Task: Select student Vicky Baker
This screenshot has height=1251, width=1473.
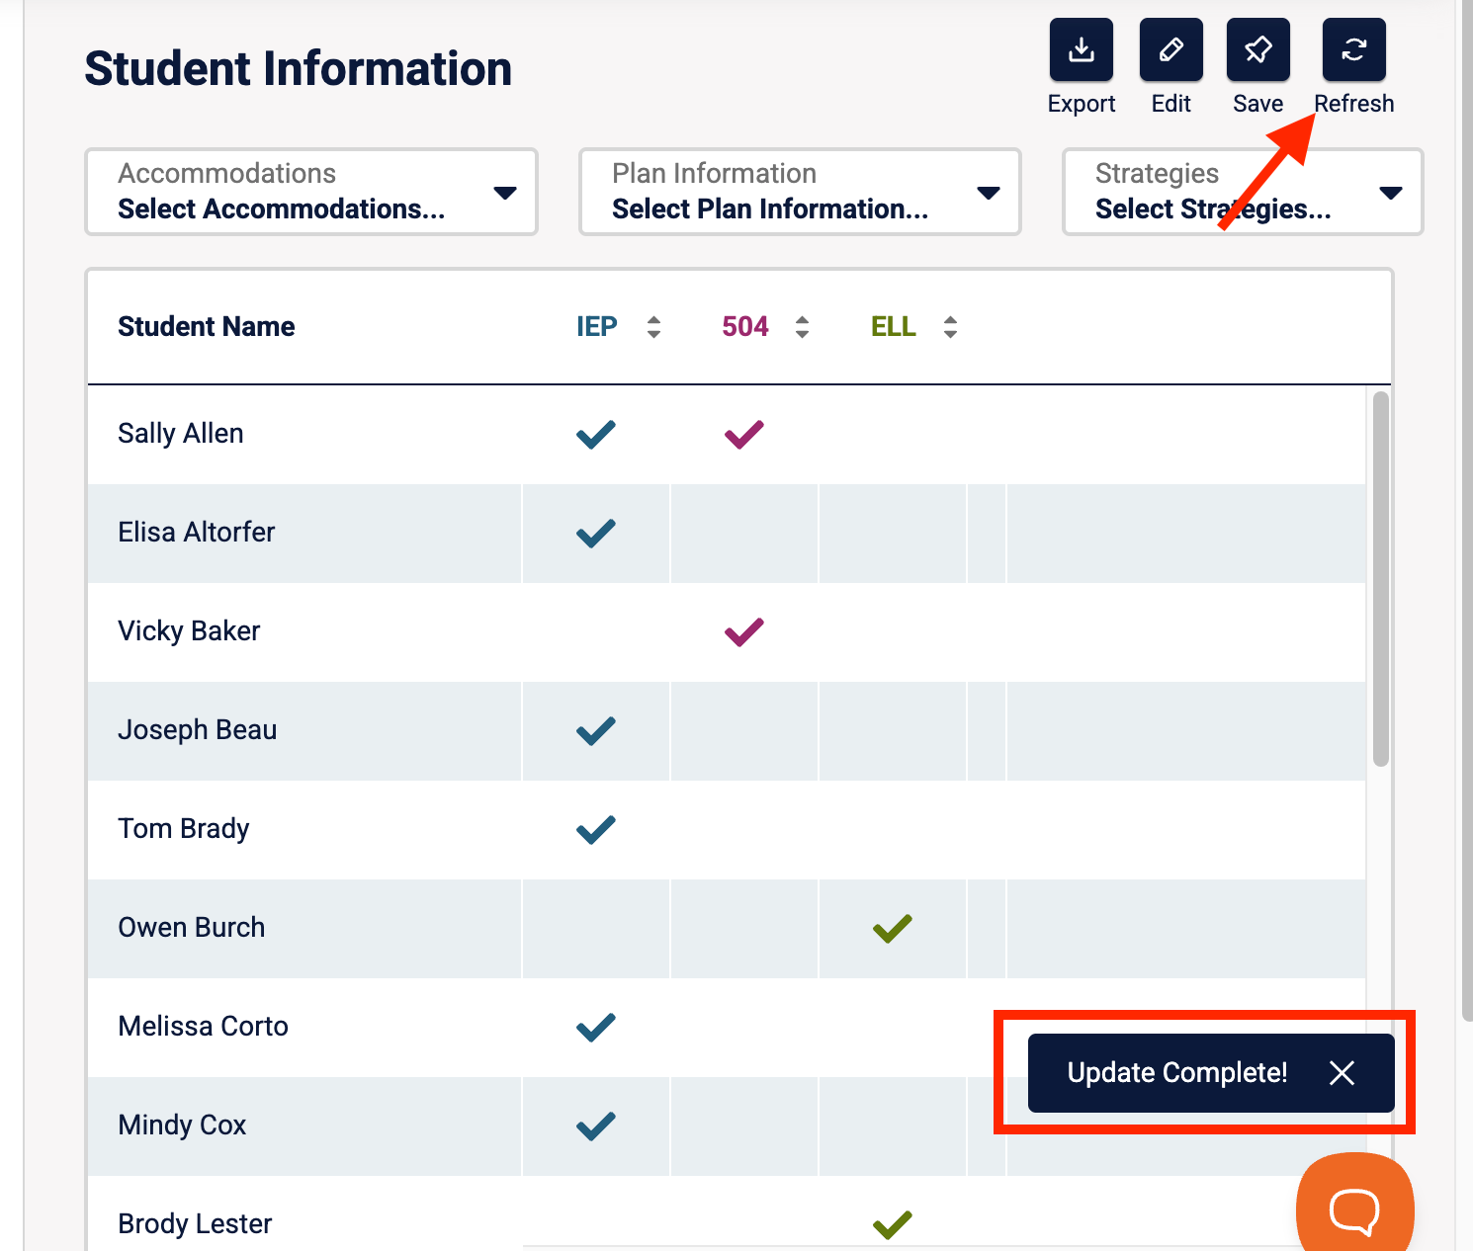Action: click(189, 631)
